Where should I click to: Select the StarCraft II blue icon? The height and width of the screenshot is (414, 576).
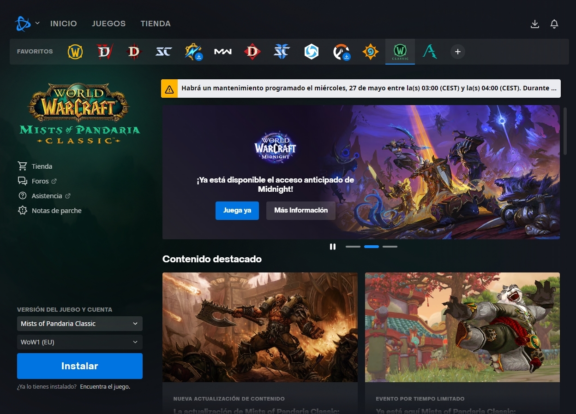click(282, 52)
